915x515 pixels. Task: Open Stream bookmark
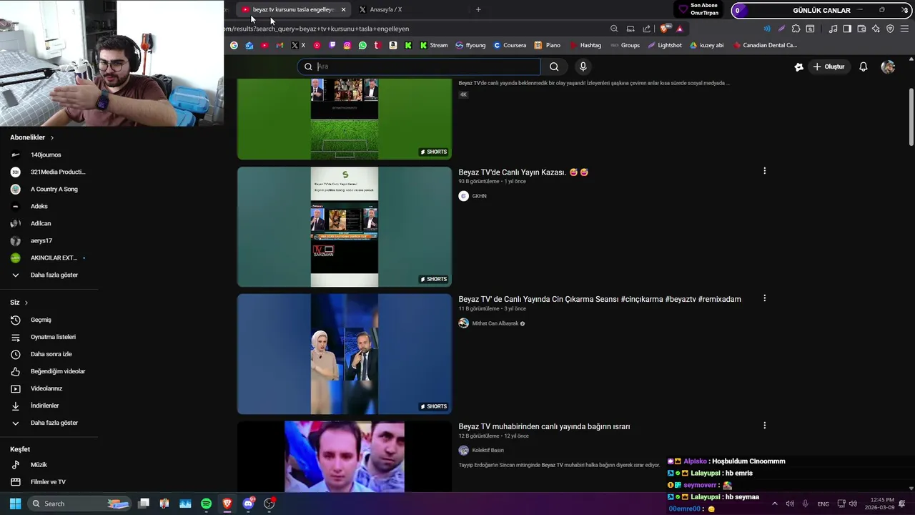point(434,45)
